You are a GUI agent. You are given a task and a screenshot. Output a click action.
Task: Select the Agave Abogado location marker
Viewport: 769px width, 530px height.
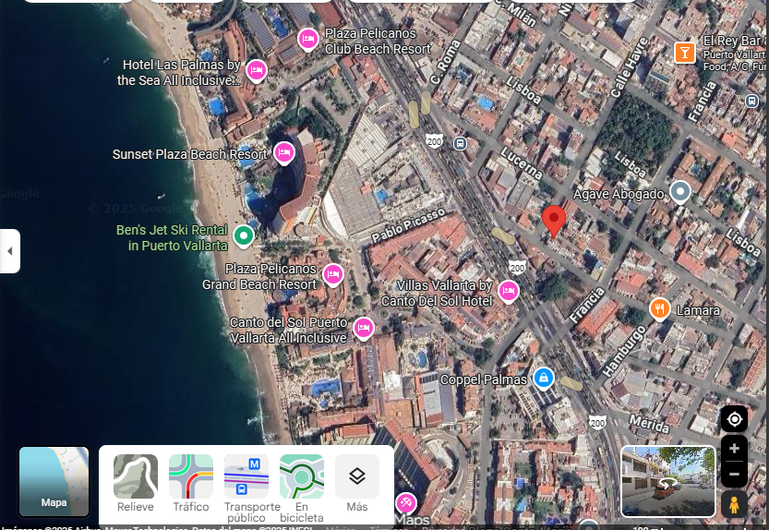680,192
